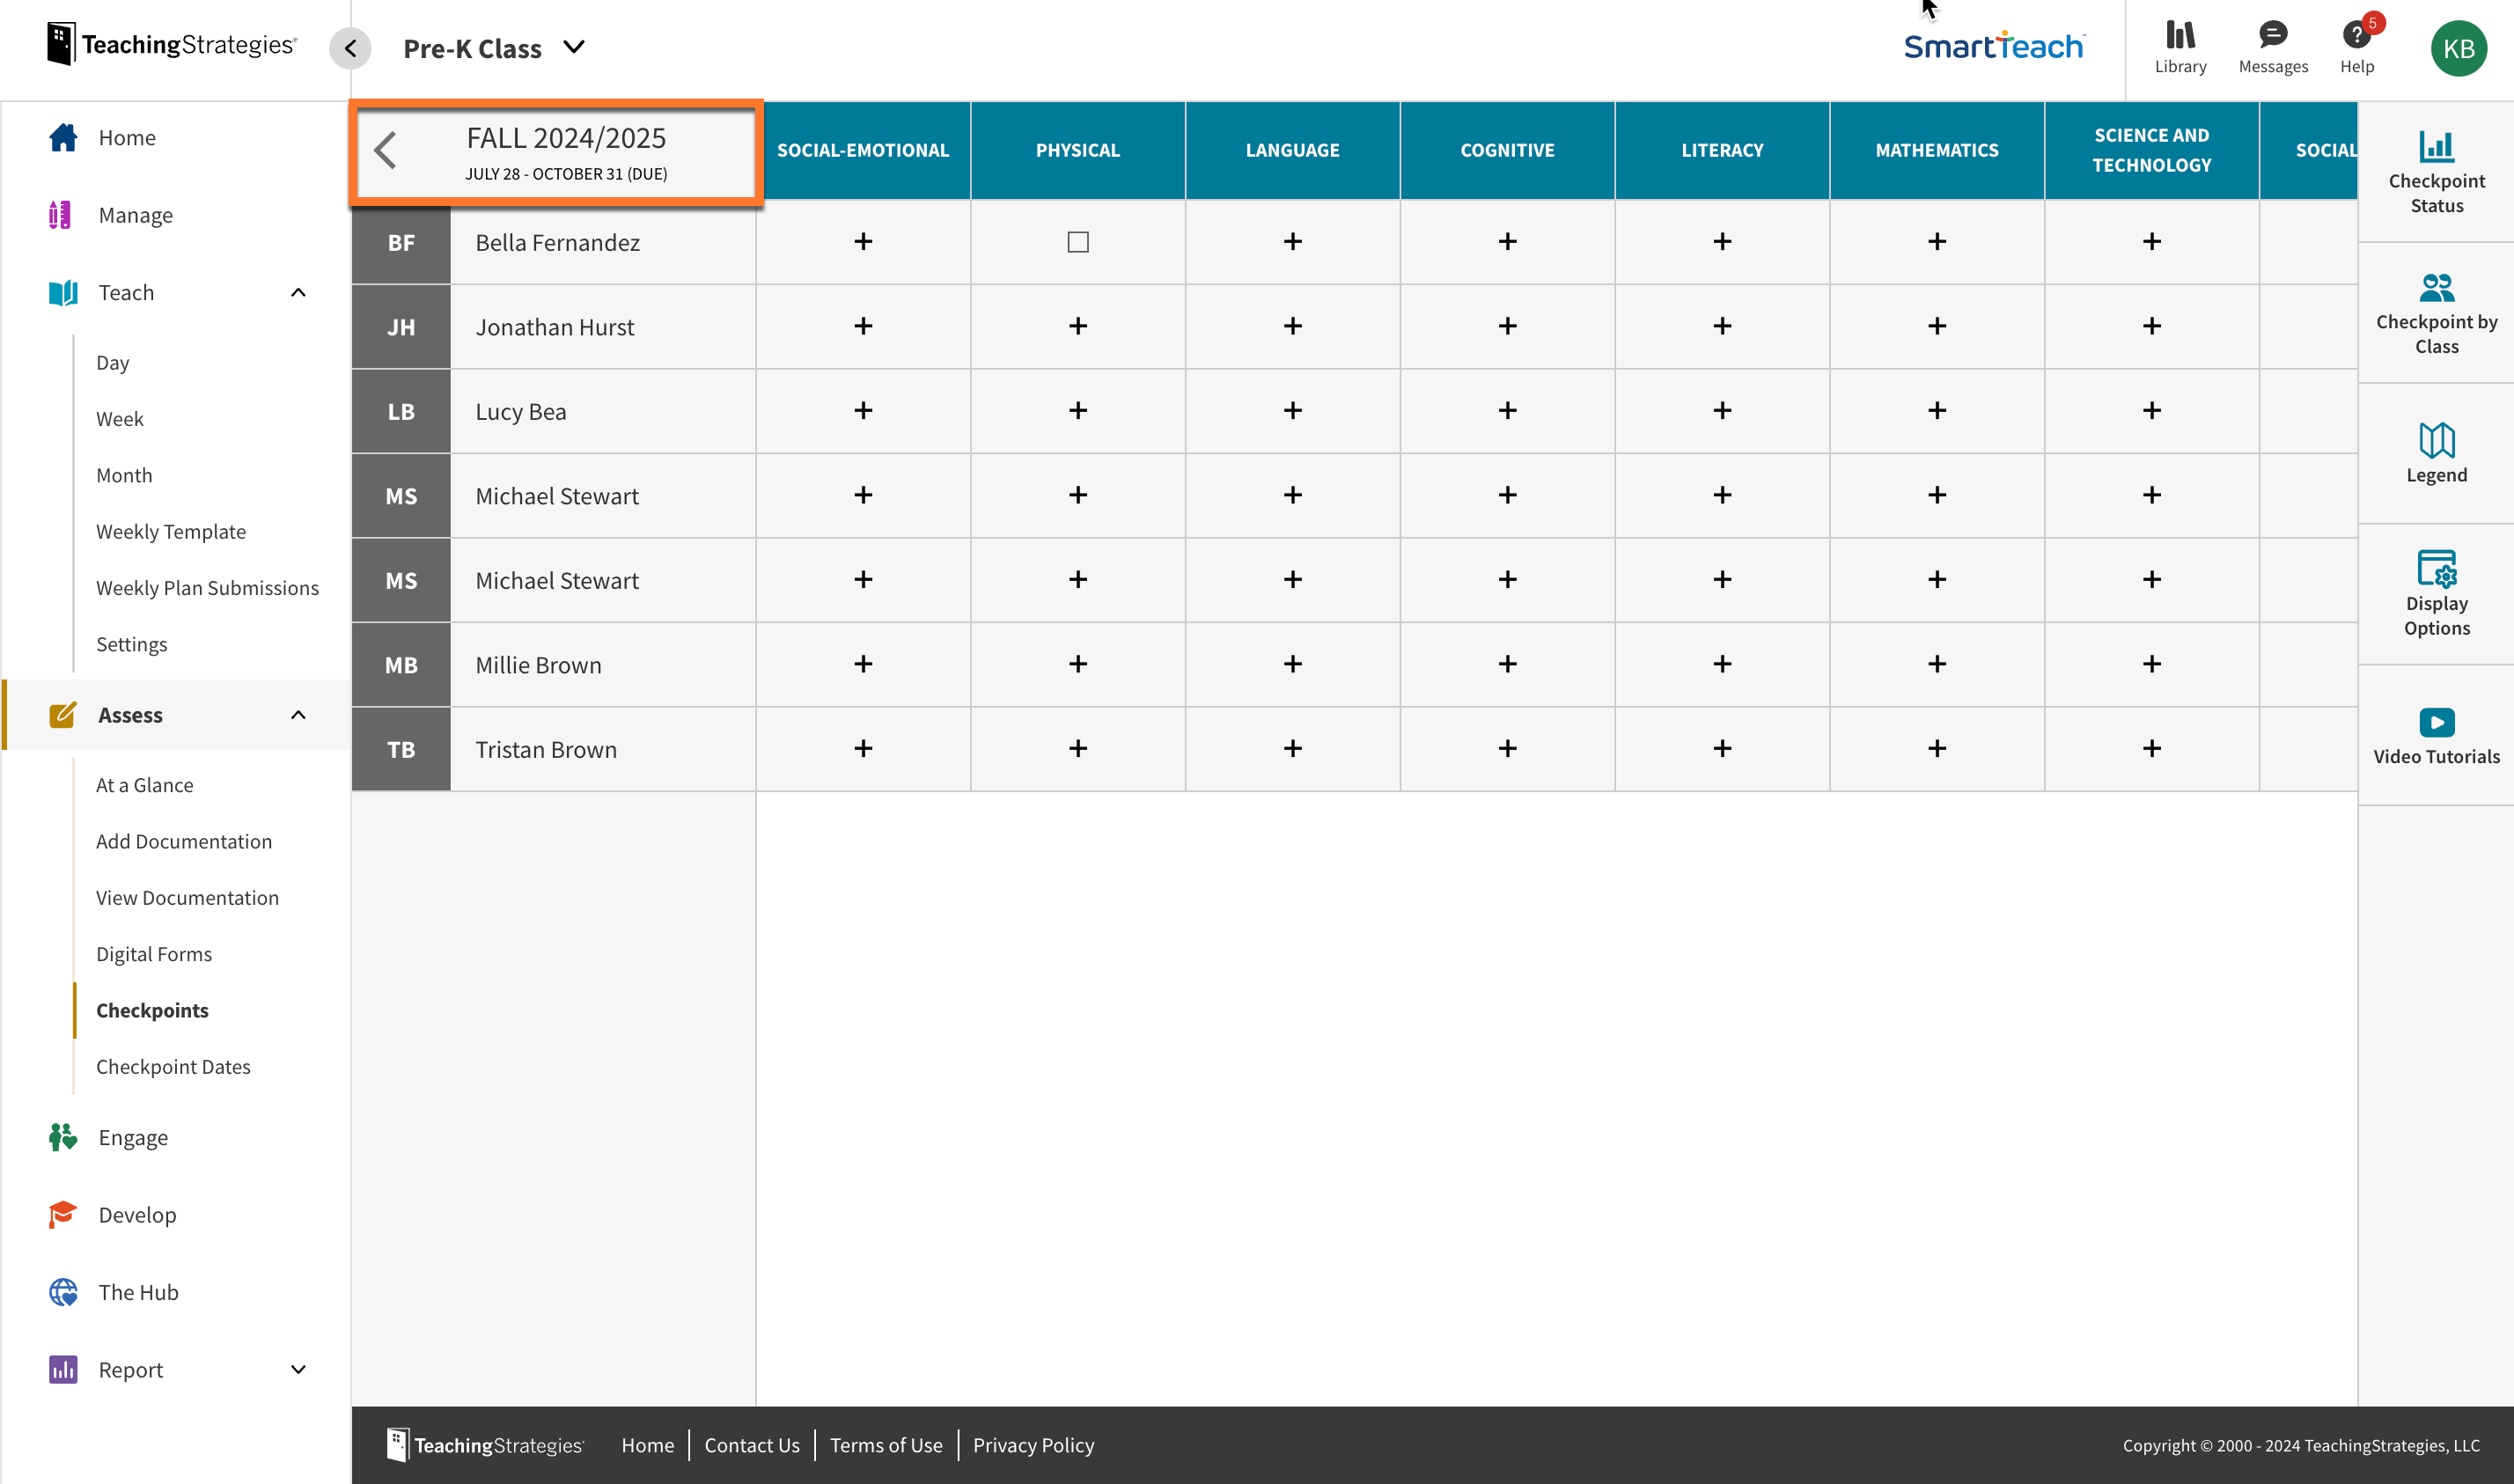This screenshot has height=1484, width=2514.
Task: Add Jonathan Hurst's Social-Emotional checkpoint
Action: 863,326
